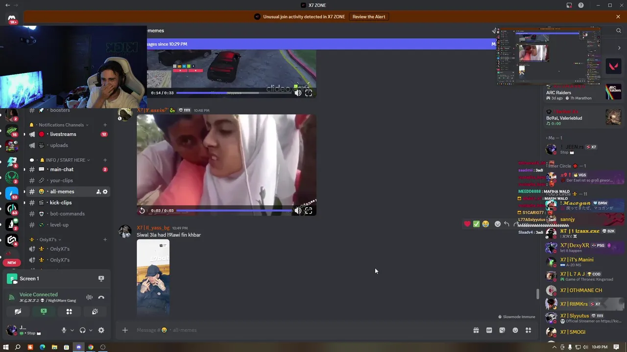Open the all-memes invite people icon
The width and height of the screenshot is (627, 352).
98,192
